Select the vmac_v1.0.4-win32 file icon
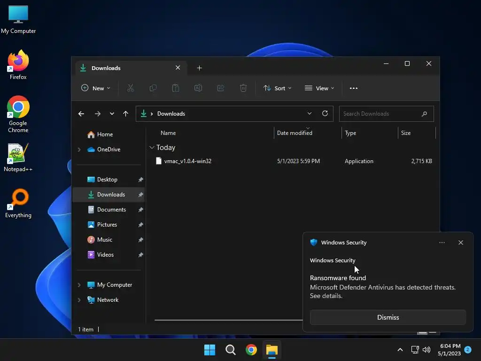The height and width of the screenshot is (361, 481). point(159,161)
